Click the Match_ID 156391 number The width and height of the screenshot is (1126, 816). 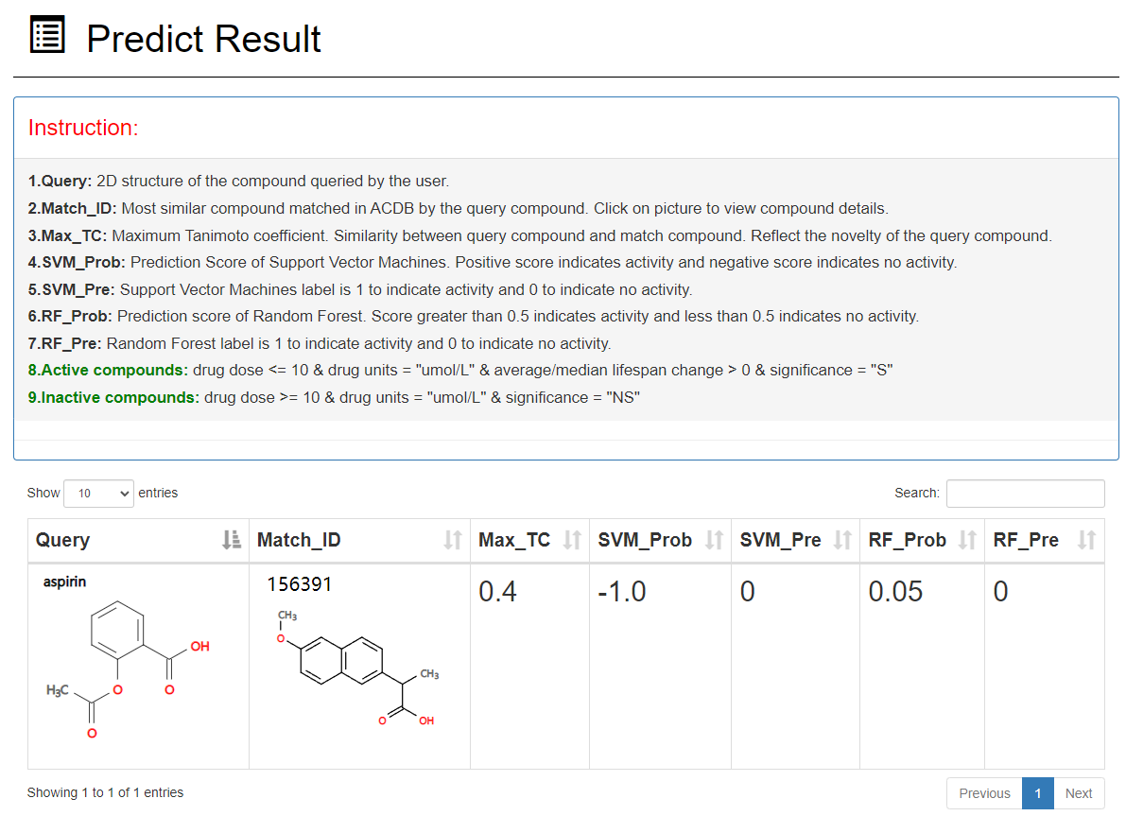pyautogui.click(x=299, y=584)
